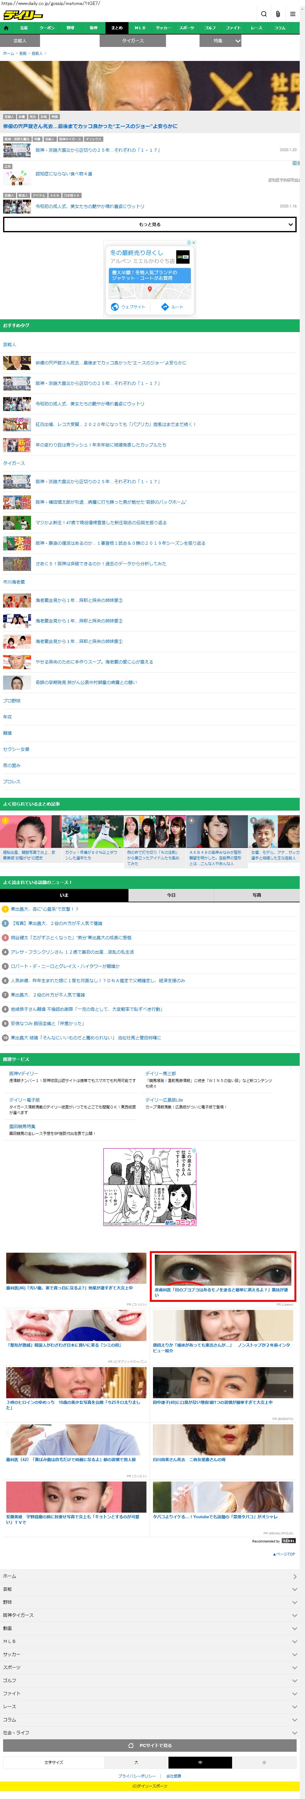Open デイリー馬三郎 service link
The height and width of the screenshot is (1799, 305).
(x=161, y=1073)
